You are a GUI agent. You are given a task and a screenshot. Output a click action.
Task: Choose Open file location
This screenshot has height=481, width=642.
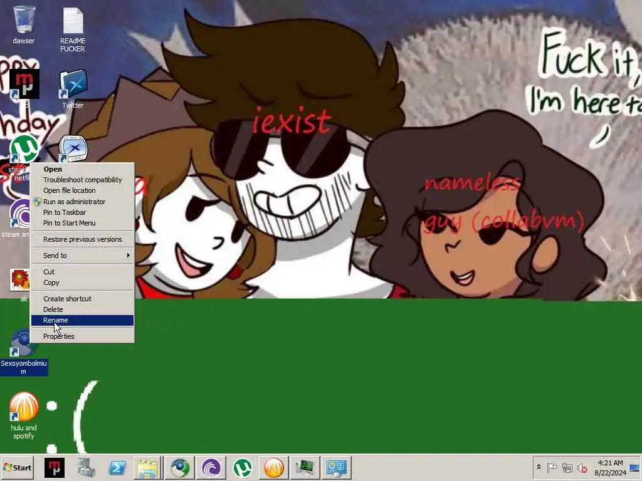pos(83,190)
